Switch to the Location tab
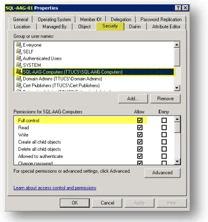The width and height of the screenshot is (208, 222). pyautogui.click(x=22, y=26)
